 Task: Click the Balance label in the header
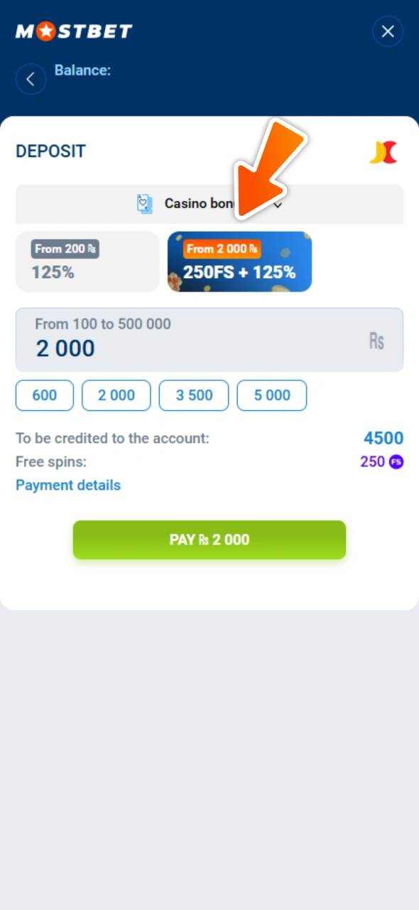point(82,70)
